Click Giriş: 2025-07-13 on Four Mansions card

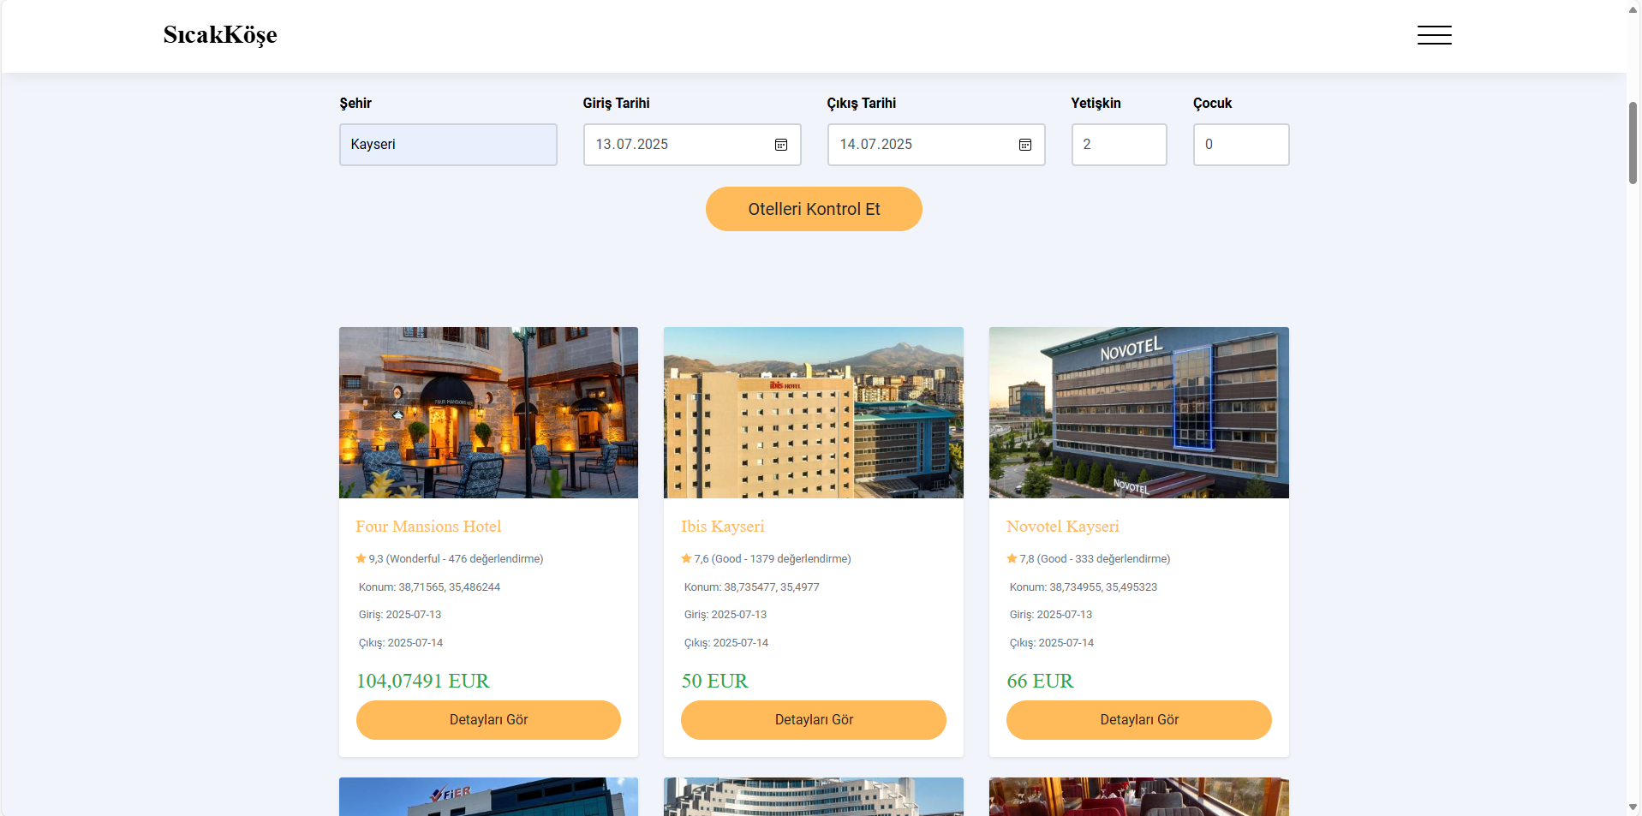400,615
